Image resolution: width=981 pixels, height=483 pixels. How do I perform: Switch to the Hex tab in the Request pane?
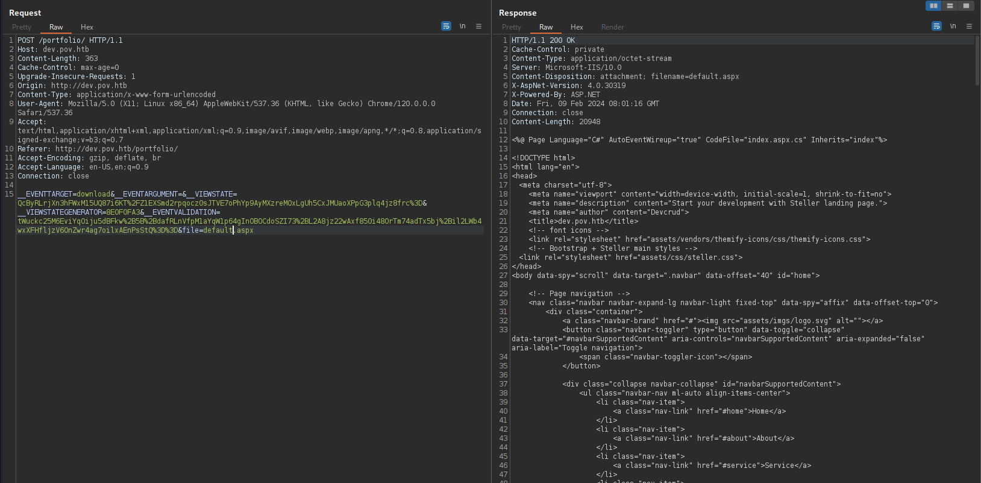(x=87, y=27)
